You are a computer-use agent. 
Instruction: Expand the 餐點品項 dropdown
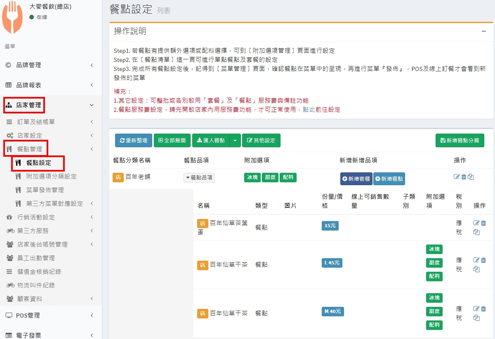pyautogui.click(x=199, y=178)
